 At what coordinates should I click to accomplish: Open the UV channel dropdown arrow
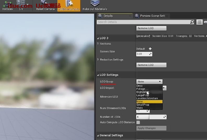[28, 4]
